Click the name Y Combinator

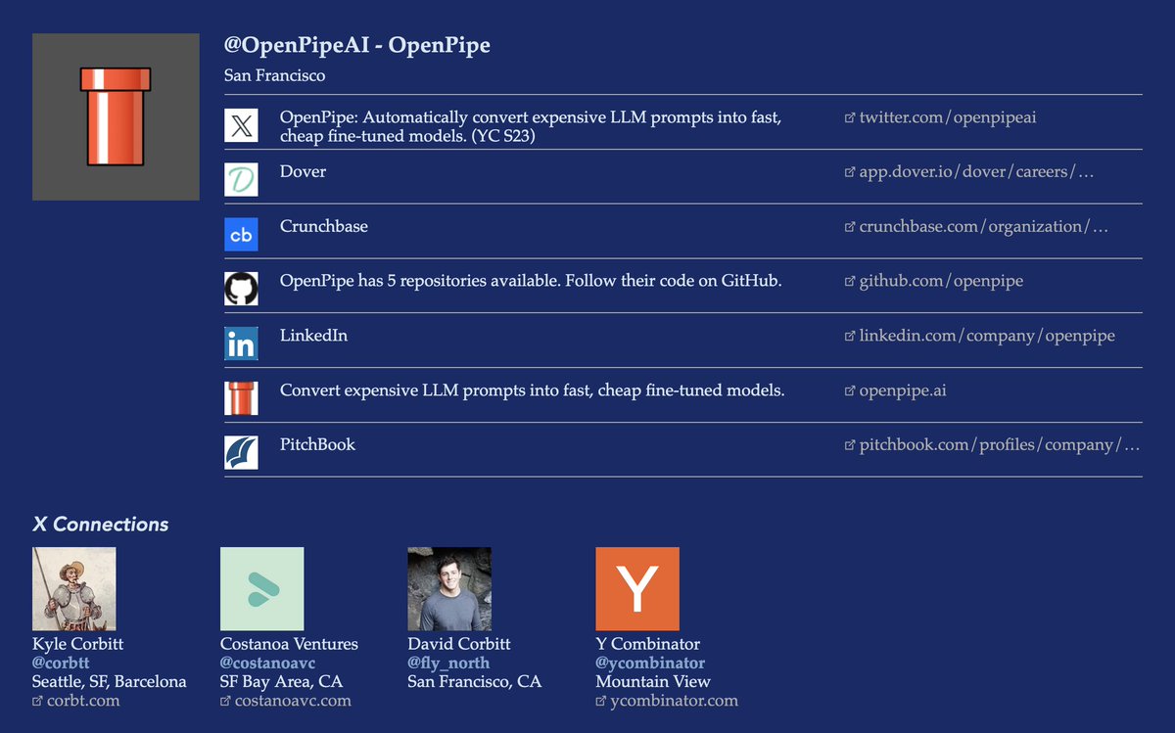[x=648, y=644]
